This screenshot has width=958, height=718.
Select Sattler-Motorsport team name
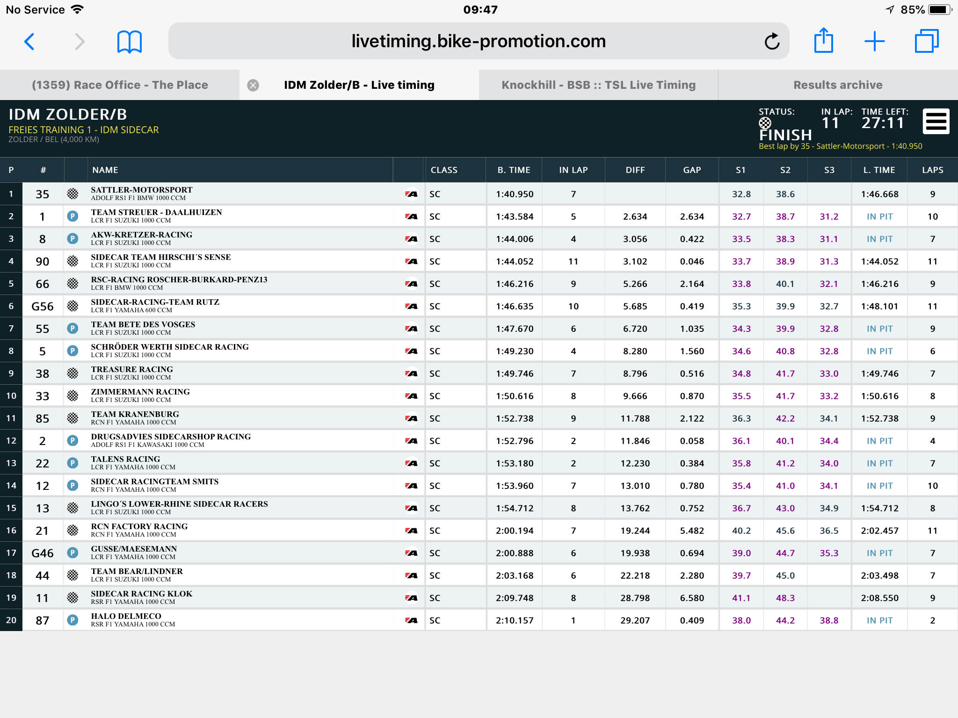(142, 190)
